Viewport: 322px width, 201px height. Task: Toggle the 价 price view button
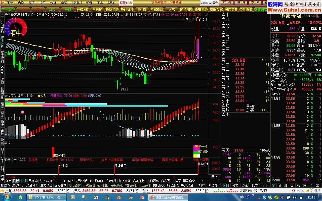(x=280, y=185)
